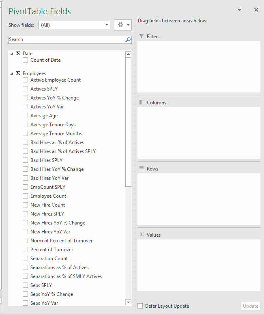Collapse the Employees table group

pyautogui.click(x=12, y=73)
